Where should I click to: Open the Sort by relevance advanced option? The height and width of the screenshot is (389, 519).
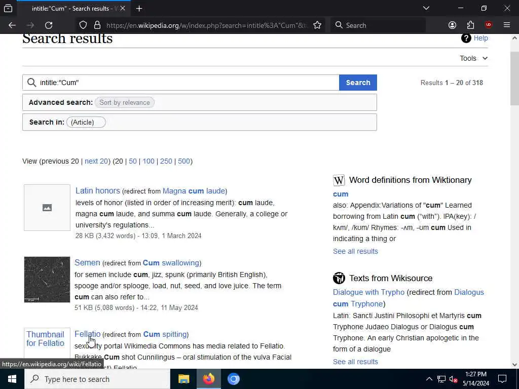(x=125, y=102)
